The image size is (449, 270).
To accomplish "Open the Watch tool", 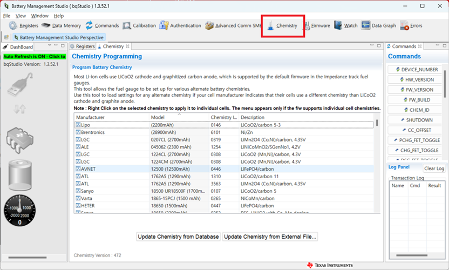I will point(346,25).
